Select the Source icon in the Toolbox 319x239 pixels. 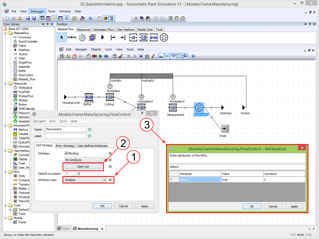(113, 38)
